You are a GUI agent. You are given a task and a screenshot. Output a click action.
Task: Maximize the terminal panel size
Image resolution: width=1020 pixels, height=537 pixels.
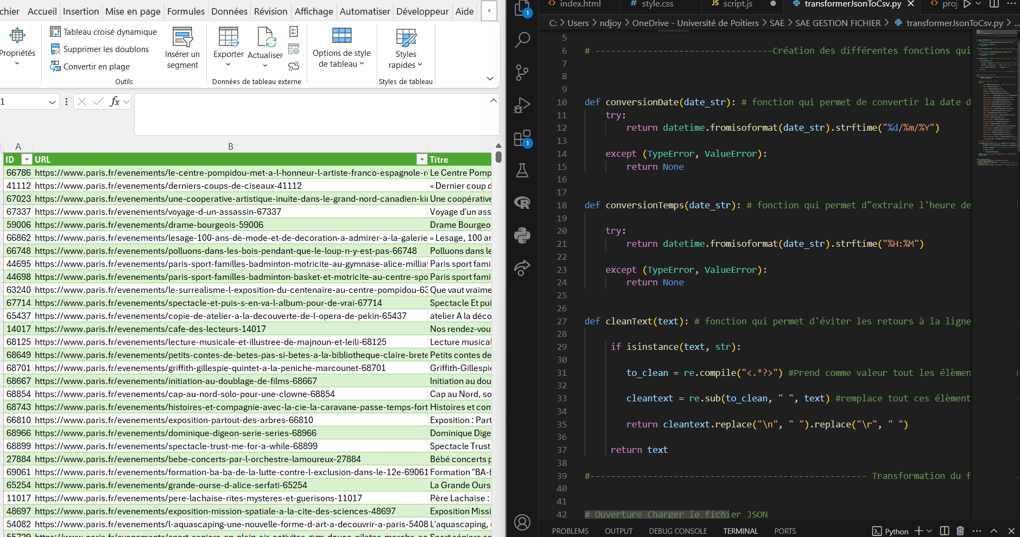[x=994, y=531]
